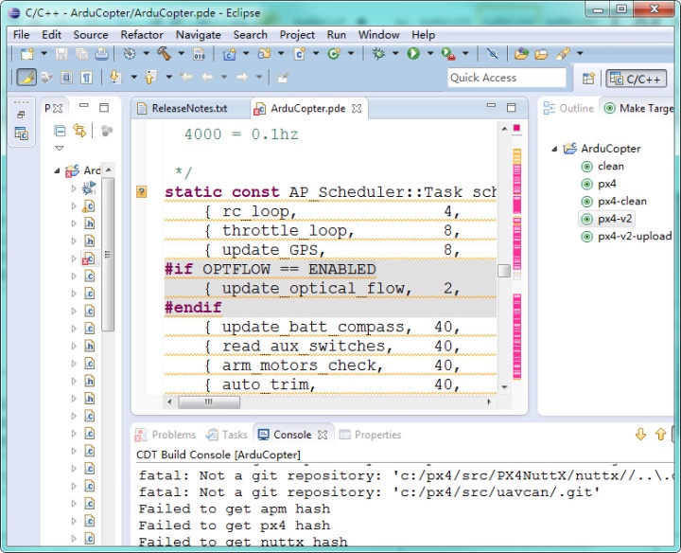The image size is (681, 553).
Task: Click the Open Type folder icon
Action: 521,53
